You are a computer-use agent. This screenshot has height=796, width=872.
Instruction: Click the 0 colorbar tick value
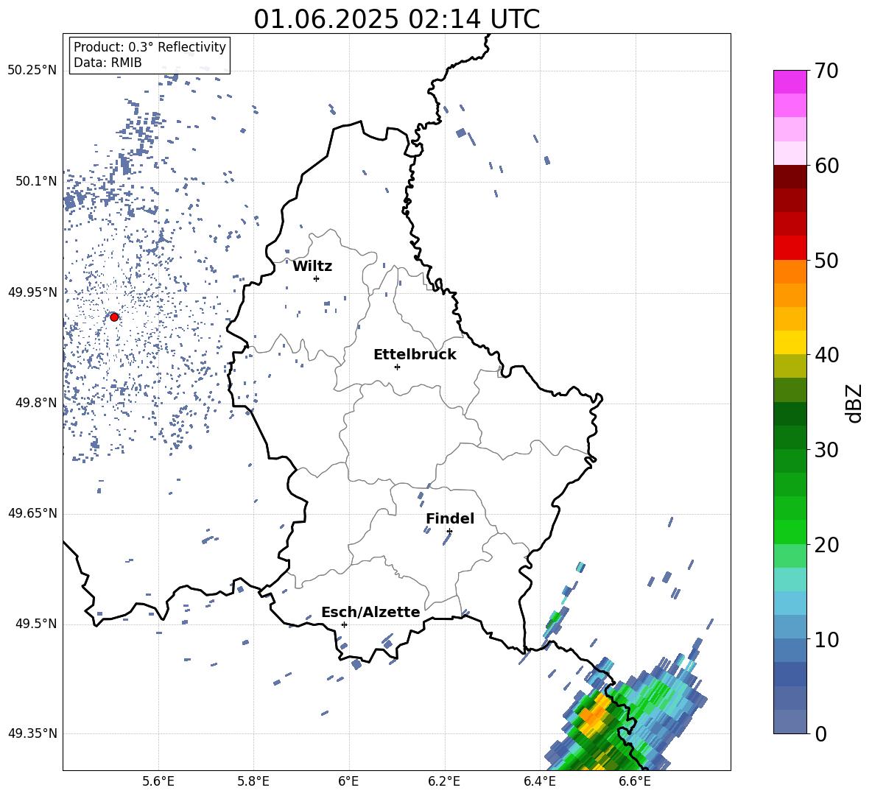[x=820, y=733]
